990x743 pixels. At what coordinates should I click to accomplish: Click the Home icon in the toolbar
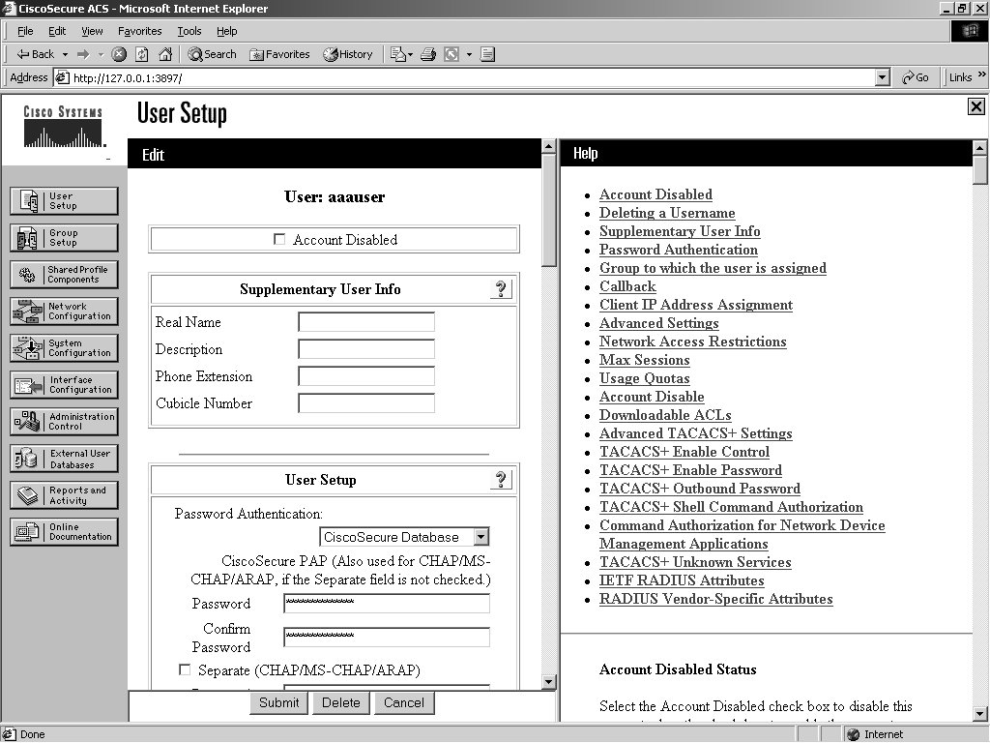coord(164,54)
